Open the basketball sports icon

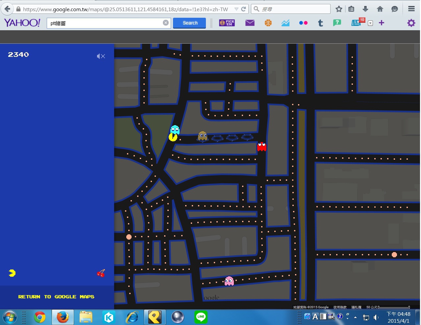(x=268, y=23)
